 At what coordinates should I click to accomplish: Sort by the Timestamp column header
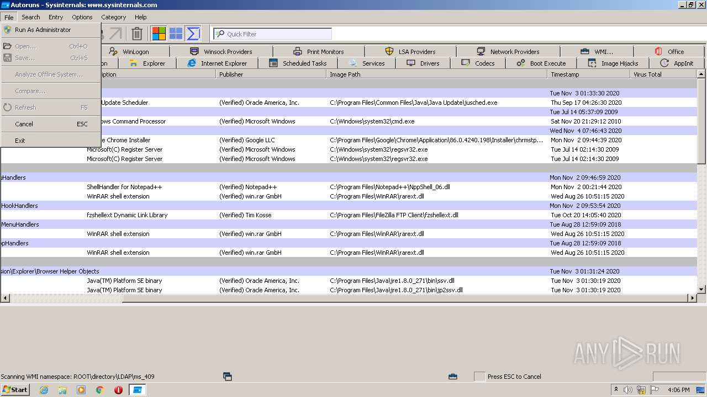point(589,74)
